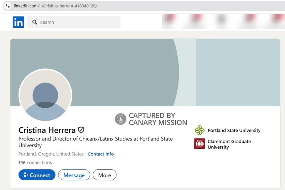Click the Canary Mission bird watermark logo
The image size is (285, 190).
120,119
